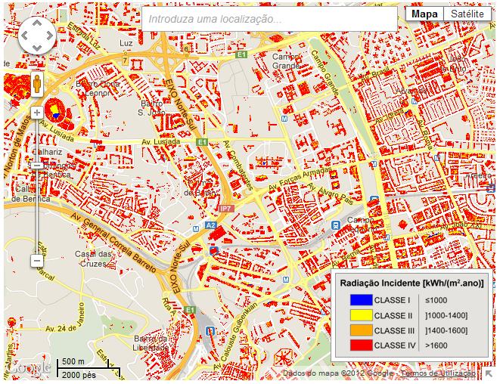Pan the map right with the east arrow
This screenshot has width=500, height=384.
[x=50, y=36]
